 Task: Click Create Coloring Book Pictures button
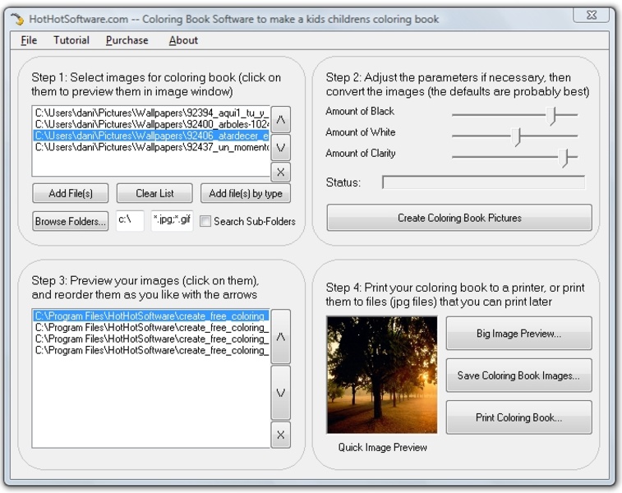[x=459, y=219]
